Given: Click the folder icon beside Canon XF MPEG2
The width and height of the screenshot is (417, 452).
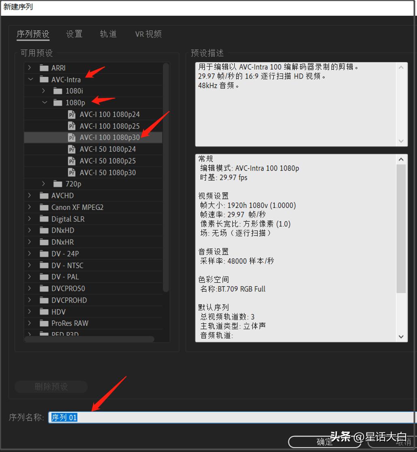Looking at the screenshot, I should pyautogui.click(x=43, y=207).
